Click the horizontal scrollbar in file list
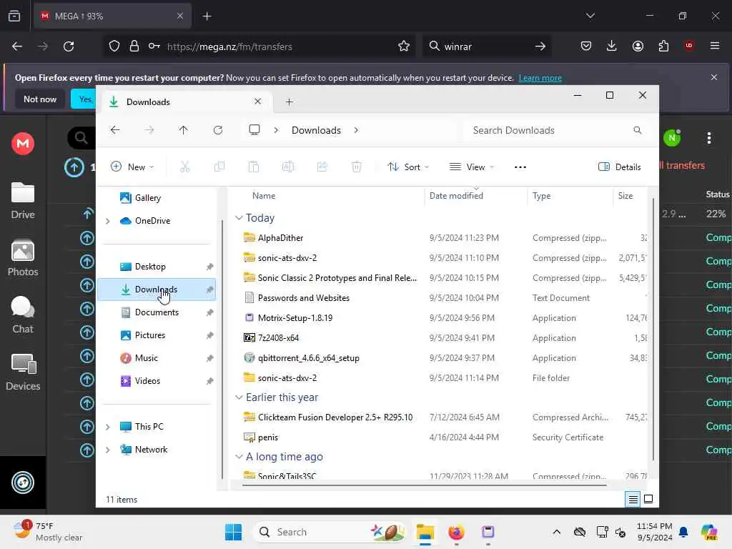 [425, 485]
